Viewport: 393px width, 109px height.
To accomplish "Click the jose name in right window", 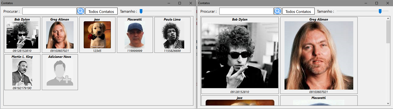I will [240, 98].
